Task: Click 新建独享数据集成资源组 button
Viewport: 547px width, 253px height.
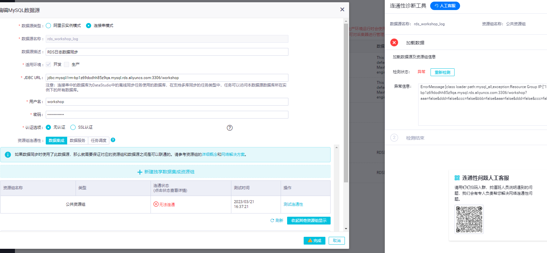Action: (x=165, y=172)
